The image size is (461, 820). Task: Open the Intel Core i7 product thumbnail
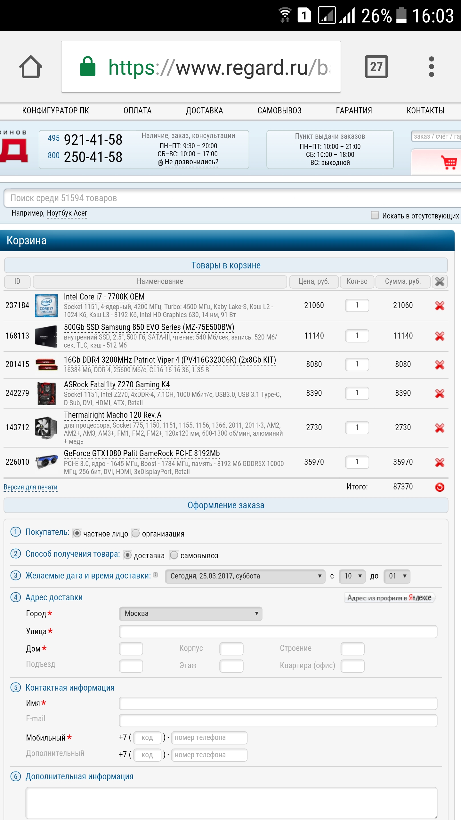click(x=46, y=306)
